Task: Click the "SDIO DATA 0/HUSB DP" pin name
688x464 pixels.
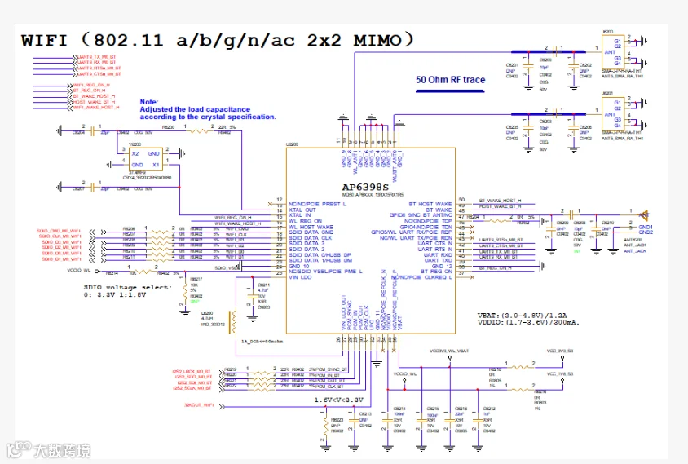Action: pos(320,254)
